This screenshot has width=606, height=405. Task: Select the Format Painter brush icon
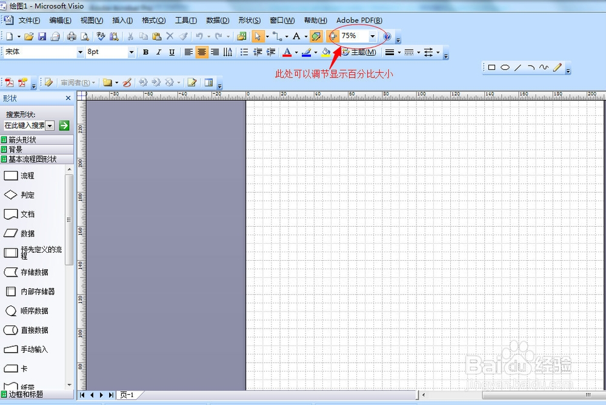click(x=183, y=36)
